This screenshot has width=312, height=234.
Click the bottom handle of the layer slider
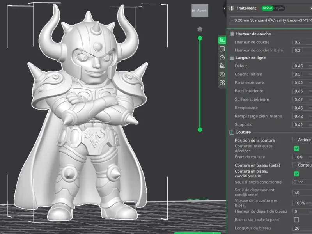[200, 130]
